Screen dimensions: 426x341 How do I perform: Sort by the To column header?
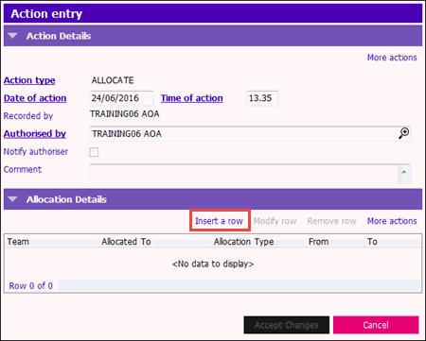[x=393, y=242]
